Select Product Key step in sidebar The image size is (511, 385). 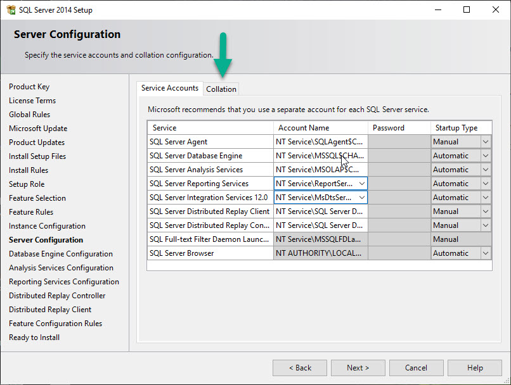coord(29,87)
